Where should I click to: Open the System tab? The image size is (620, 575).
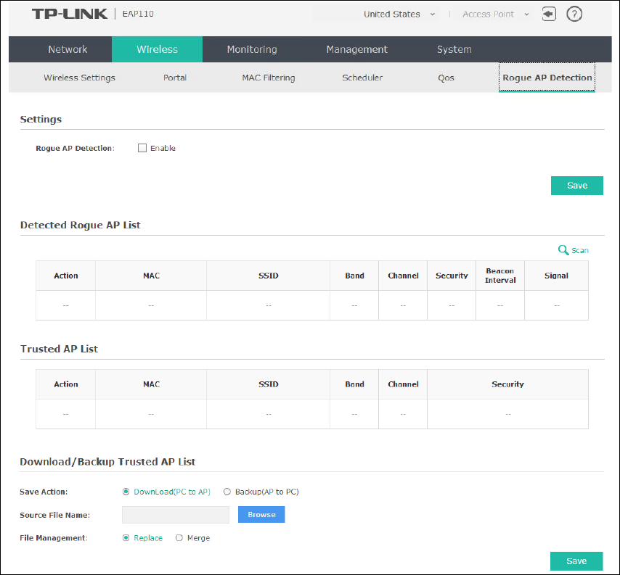[x=454, y=49]
